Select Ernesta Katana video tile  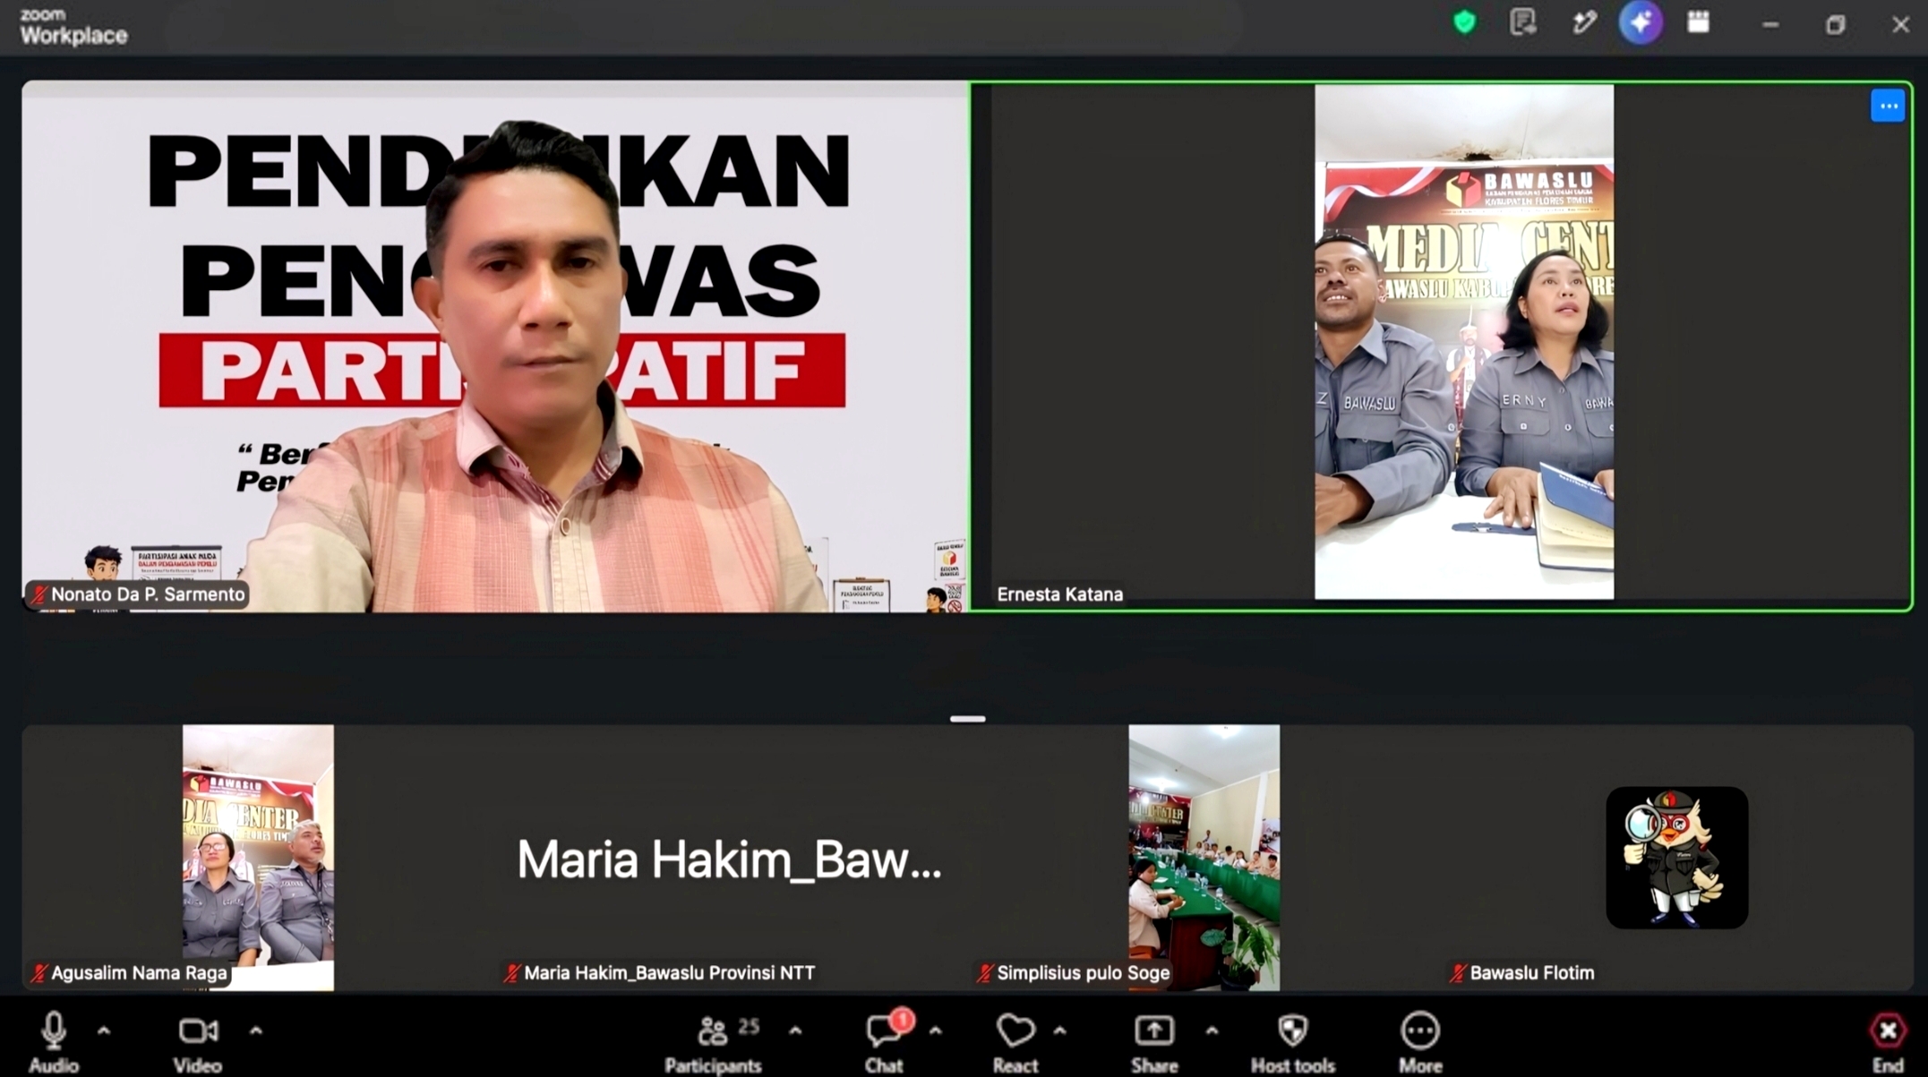coord(1441,346)
